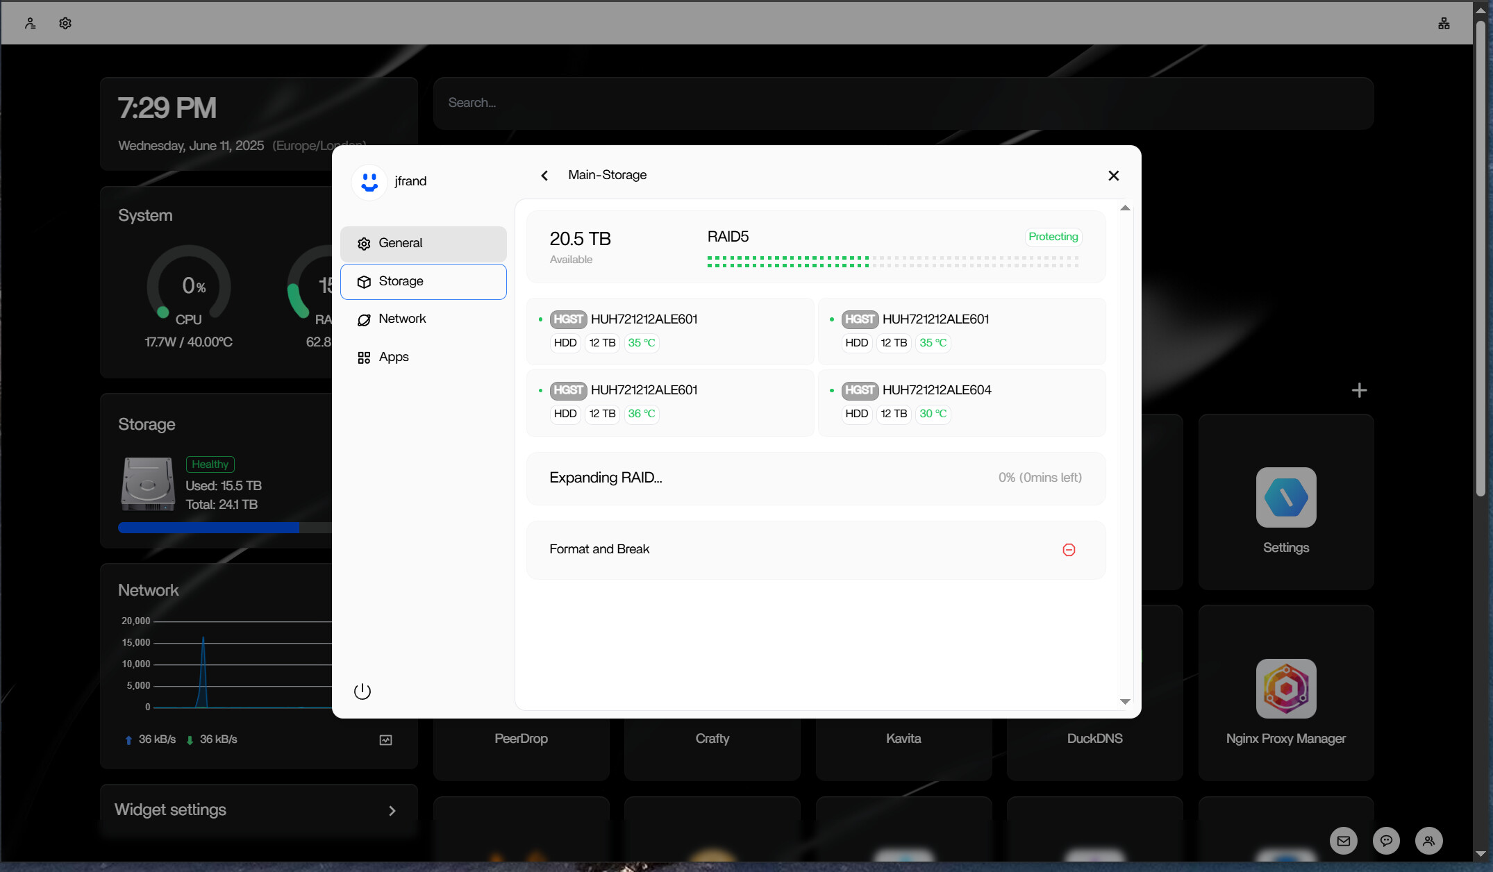The height and width of the screenshot is (872, 1493).
Task: Open the Settings app icon
Action: [x=1286, y=497]
